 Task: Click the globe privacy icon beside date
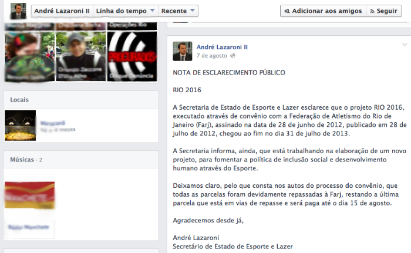point(233,56)
